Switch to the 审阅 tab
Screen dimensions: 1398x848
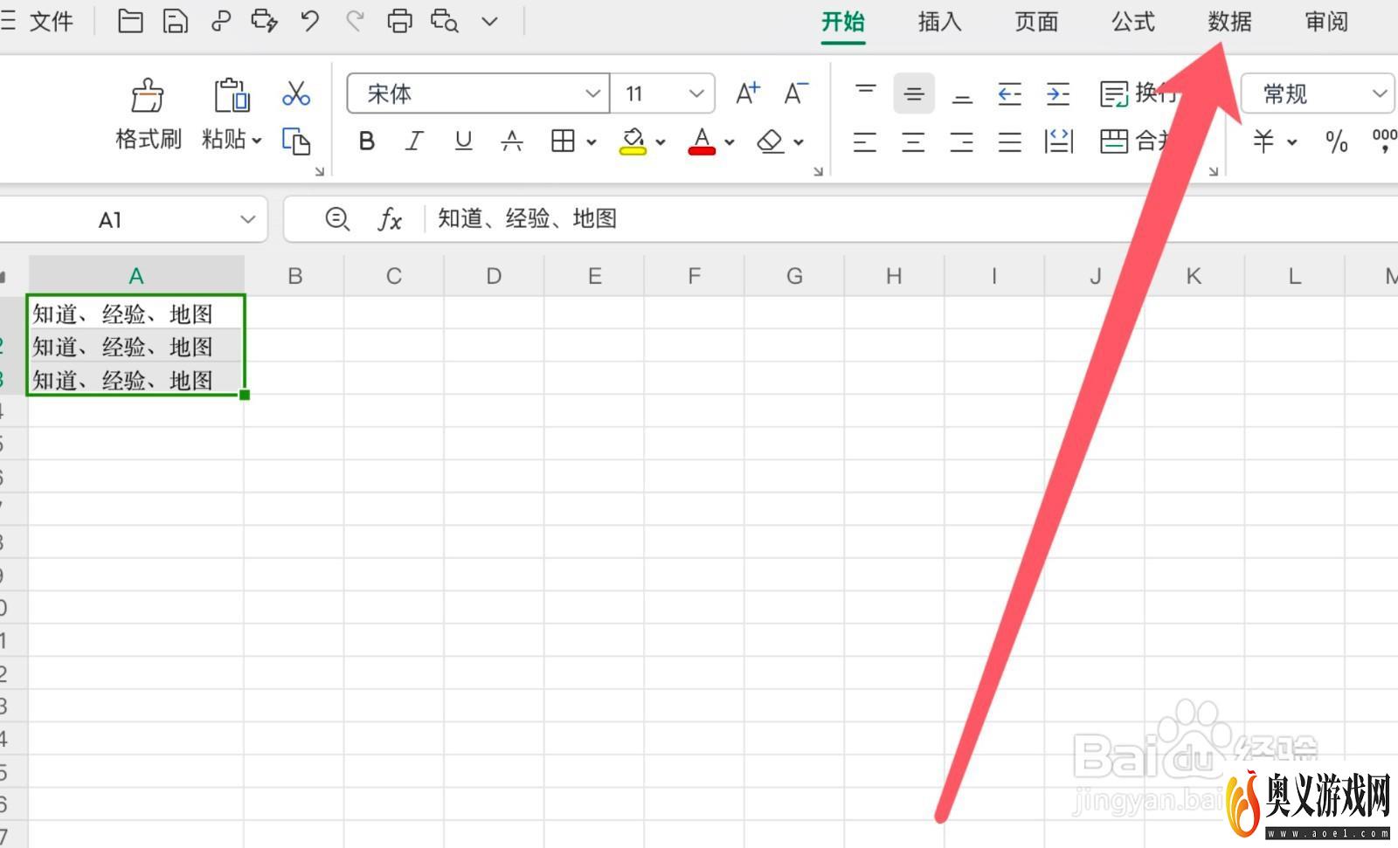pyautogui.click(x=1326, y=22)
